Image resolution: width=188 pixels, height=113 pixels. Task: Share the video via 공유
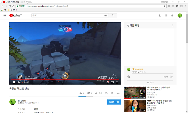98,93
